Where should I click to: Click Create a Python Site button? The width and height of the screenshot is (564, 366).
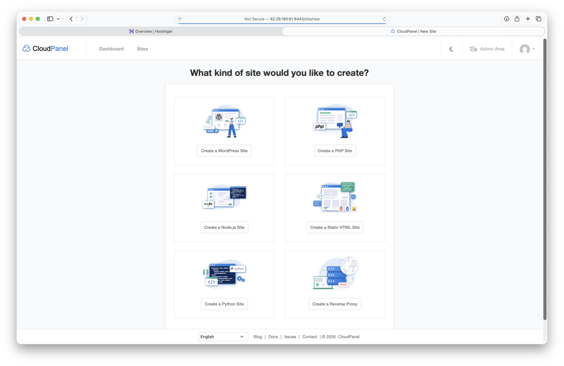[x=224, y=304]
